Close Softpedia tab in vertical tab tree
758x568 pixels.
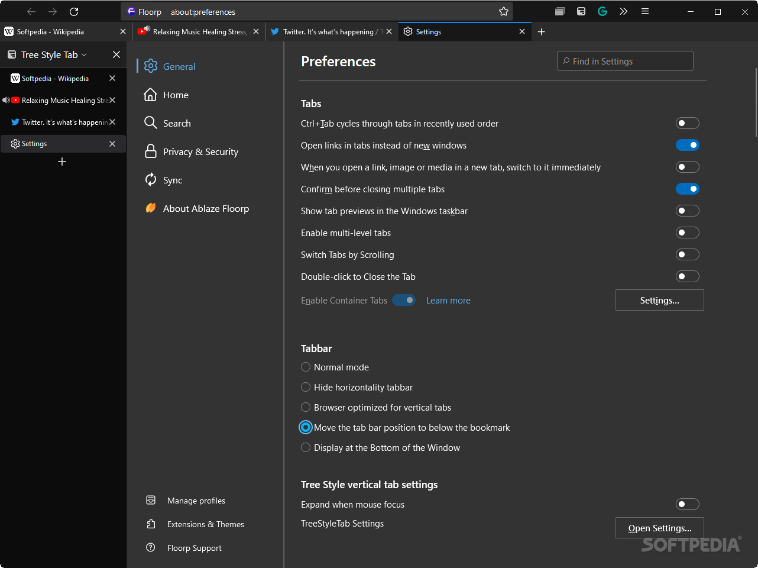[x=112, y=78]
